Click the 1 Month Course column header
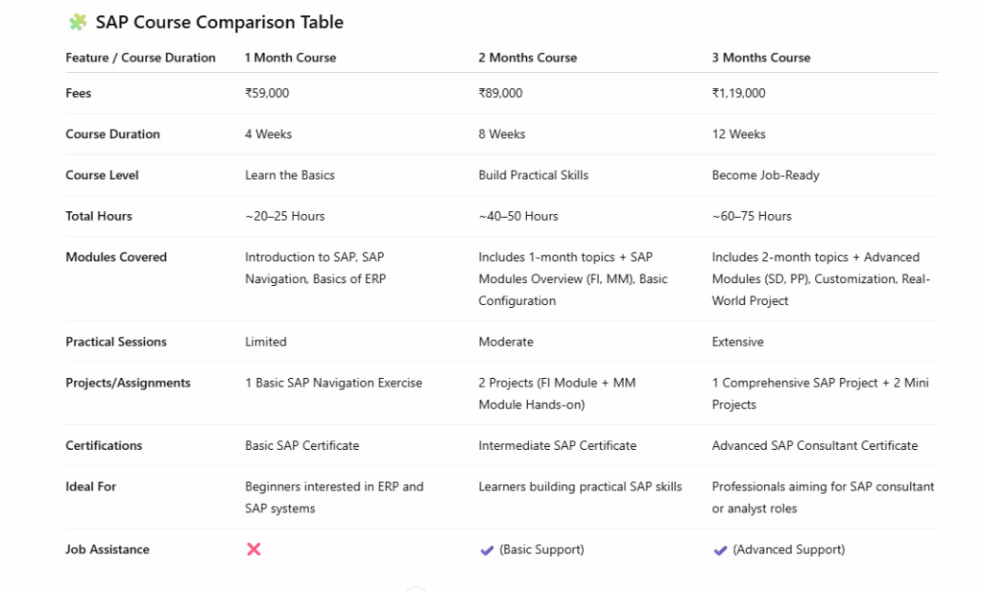The image size is (983, 591). click(x=290, y=58)
